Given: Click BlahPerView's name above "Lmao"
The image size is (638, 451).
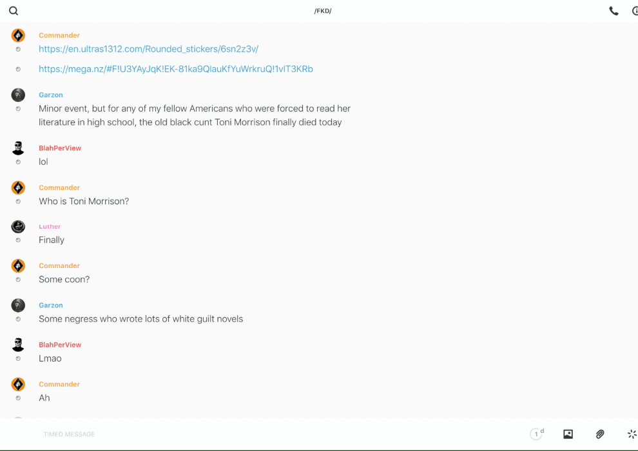Looking at the screenshot, I should click(60, 345).
